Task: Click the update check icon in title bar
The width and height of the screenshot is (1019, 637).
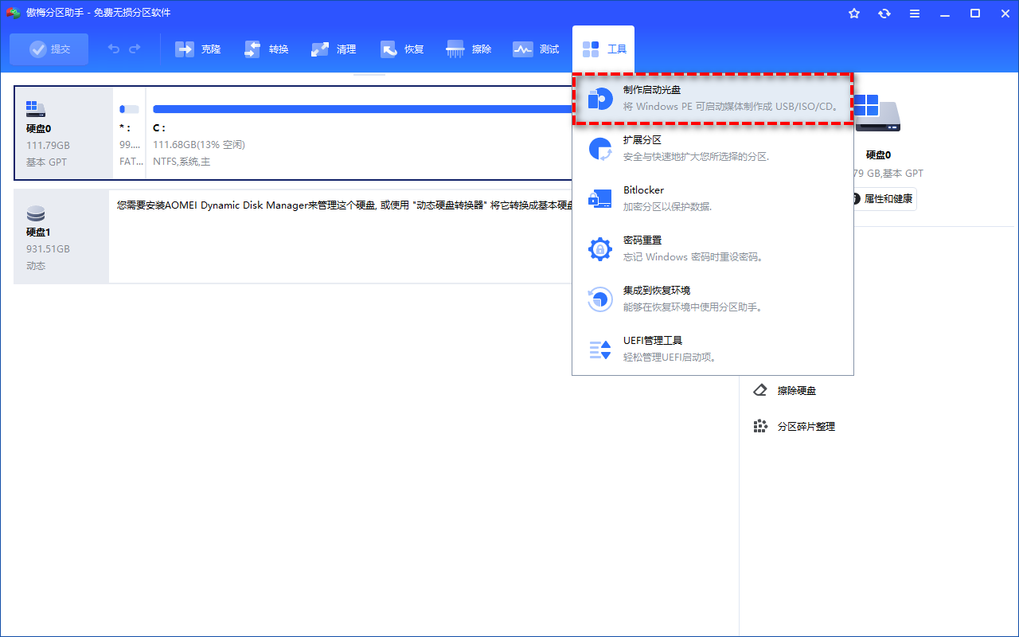Action: [884, 13]
